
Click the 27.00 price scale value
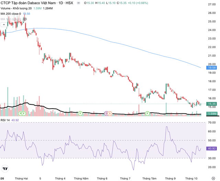(x=212, y=4)
